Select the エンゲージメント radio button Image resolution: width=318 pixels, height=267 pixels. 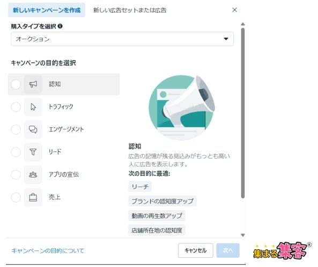click(x=16, y=129)
